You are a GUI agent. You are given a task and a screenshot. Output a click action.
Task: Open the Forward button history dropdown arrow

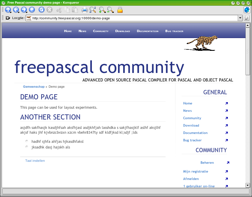[x=27, y=12]
